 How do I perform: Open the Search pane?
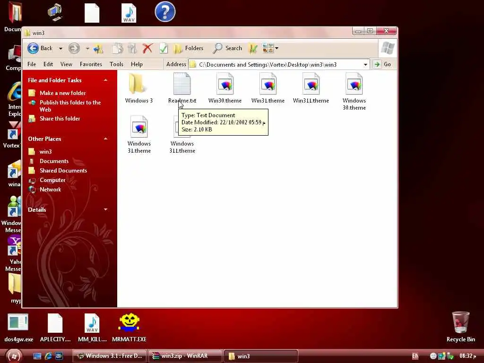point(227,48)
